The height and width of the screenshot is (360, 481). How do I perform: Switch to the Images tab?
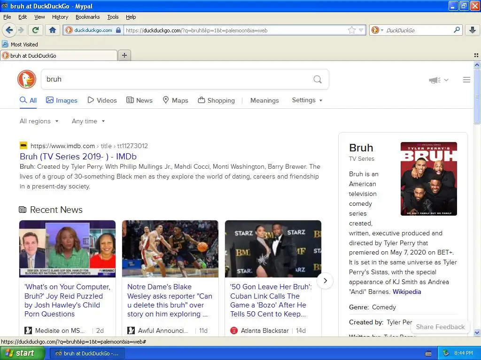click(62, 100)
